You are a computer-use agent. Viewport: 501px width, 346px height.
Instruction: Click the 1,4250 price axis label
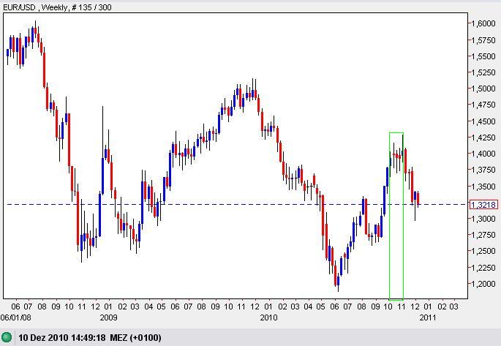(483, 138)
